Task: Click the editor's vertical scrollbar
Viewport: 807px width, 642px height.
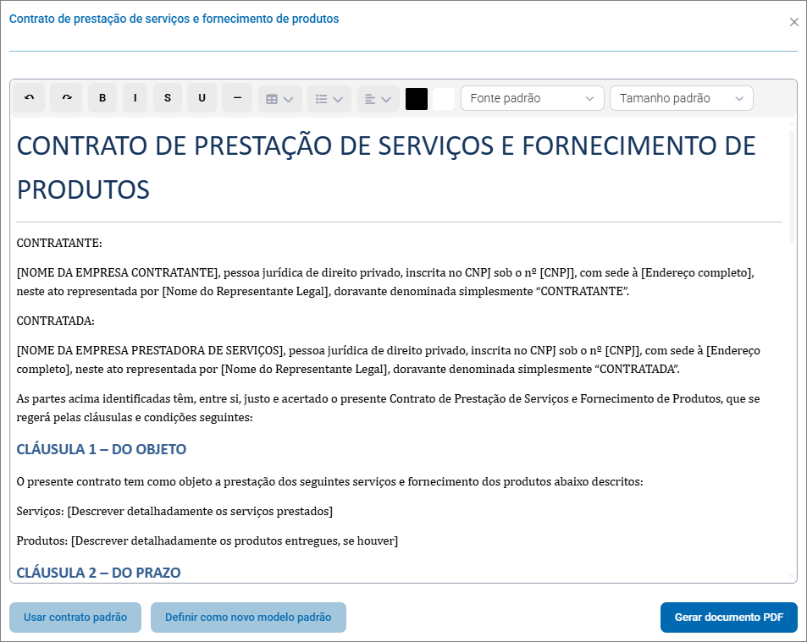Action: pyautogui.click(x=792, y=186)
